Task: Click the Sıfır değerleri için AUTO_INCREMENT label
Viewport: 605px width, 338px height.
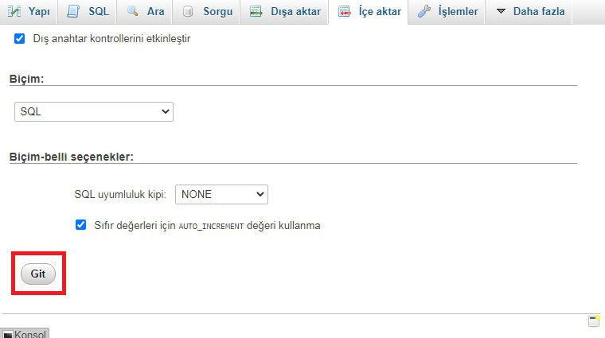Action: click(207, 225)
